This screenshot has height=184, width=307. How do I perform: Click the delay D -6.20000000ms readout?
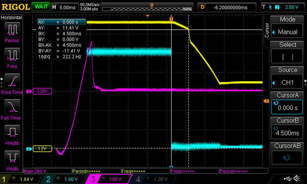pos(227,7)
